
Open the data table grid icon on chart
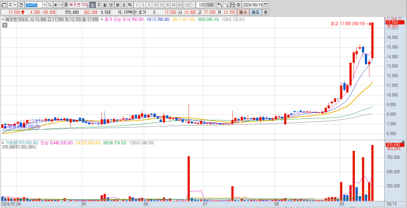point(5,25)
